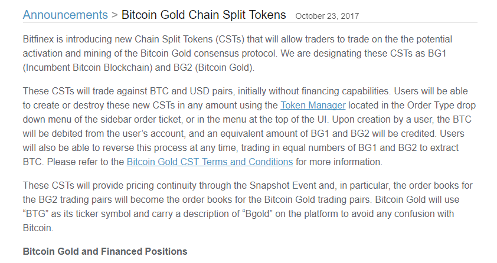497x263 pixels.
Task: Click the breadcrumb separator arrow
Action: point(115,15)
